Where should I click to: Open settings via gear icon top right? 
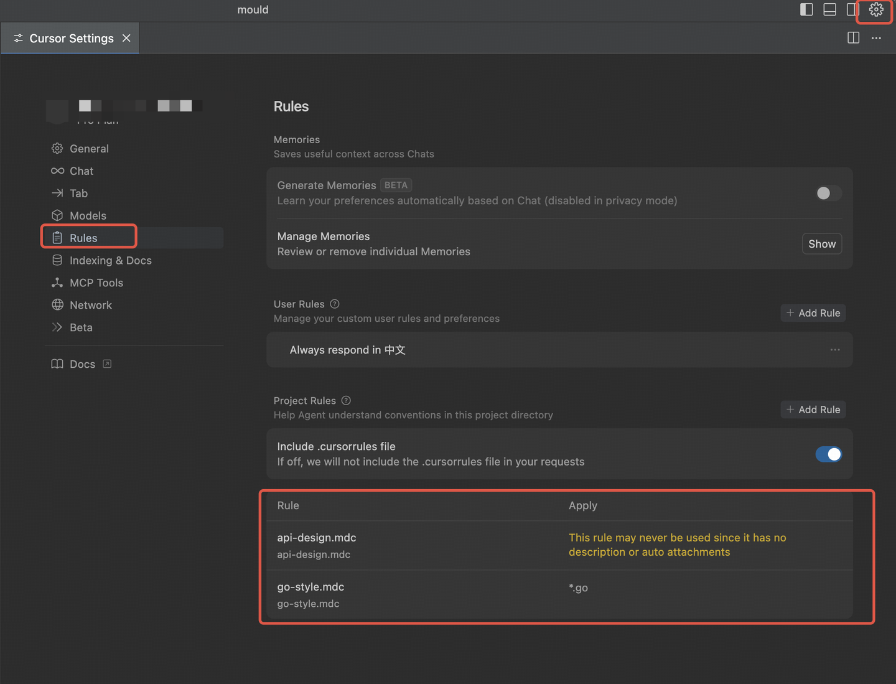(x=876, y=9)
